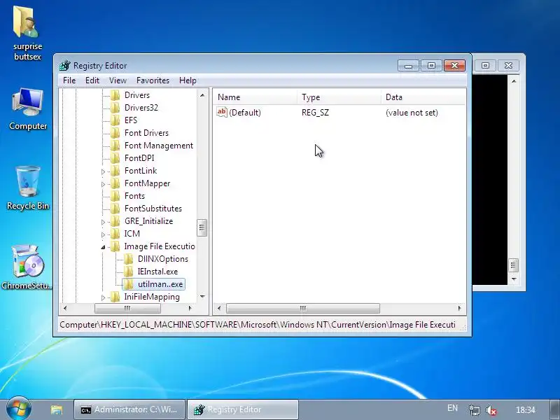Expand the ICM key

click(x=103, y=234)
